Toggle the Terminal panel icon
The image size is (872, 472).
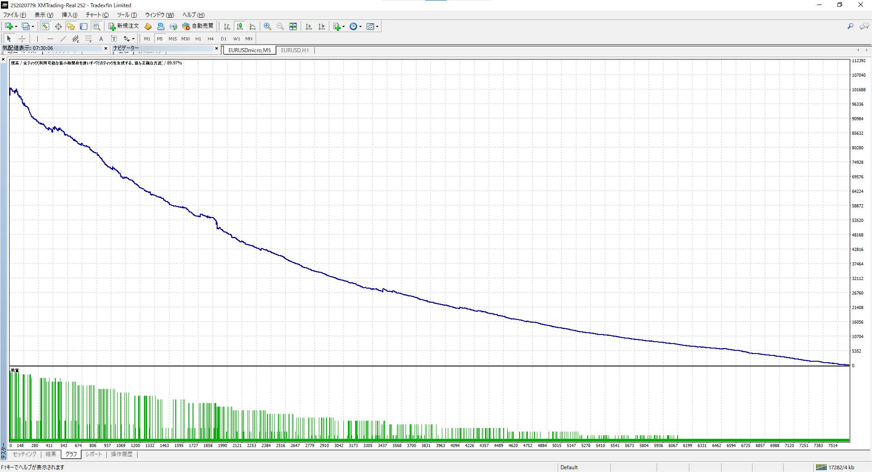[x=84, y=26]
